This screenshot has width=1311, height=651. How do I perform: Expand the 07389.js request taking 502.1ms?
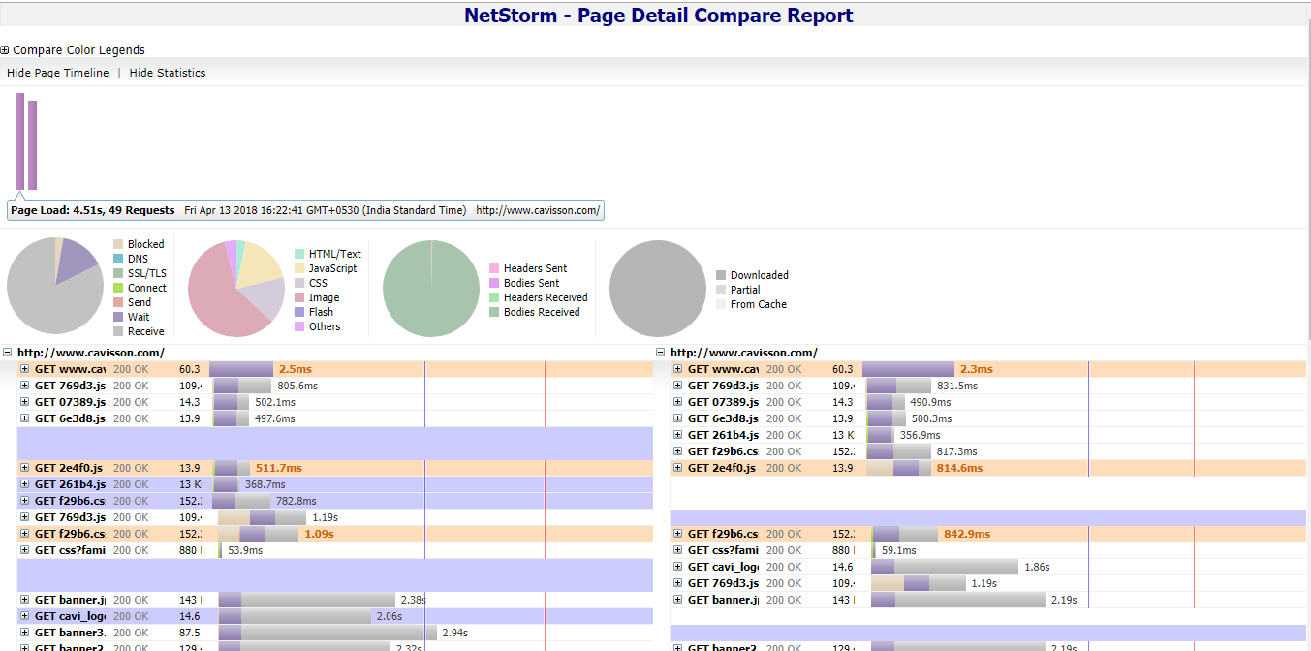click(25, 402)
